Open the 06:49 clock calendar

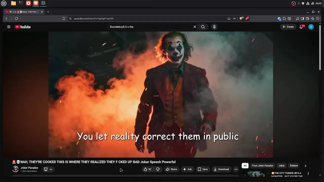pyautogui.click(x=319, y=4)
